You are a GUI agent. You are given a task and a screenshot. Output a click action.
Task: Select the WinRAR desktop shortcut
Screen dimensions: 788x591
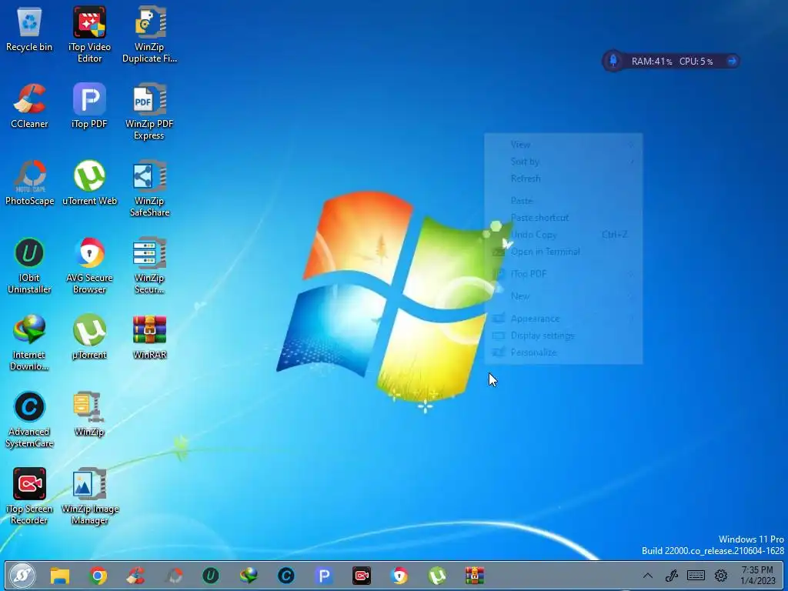pyautogui.click(x=149, y=337)
